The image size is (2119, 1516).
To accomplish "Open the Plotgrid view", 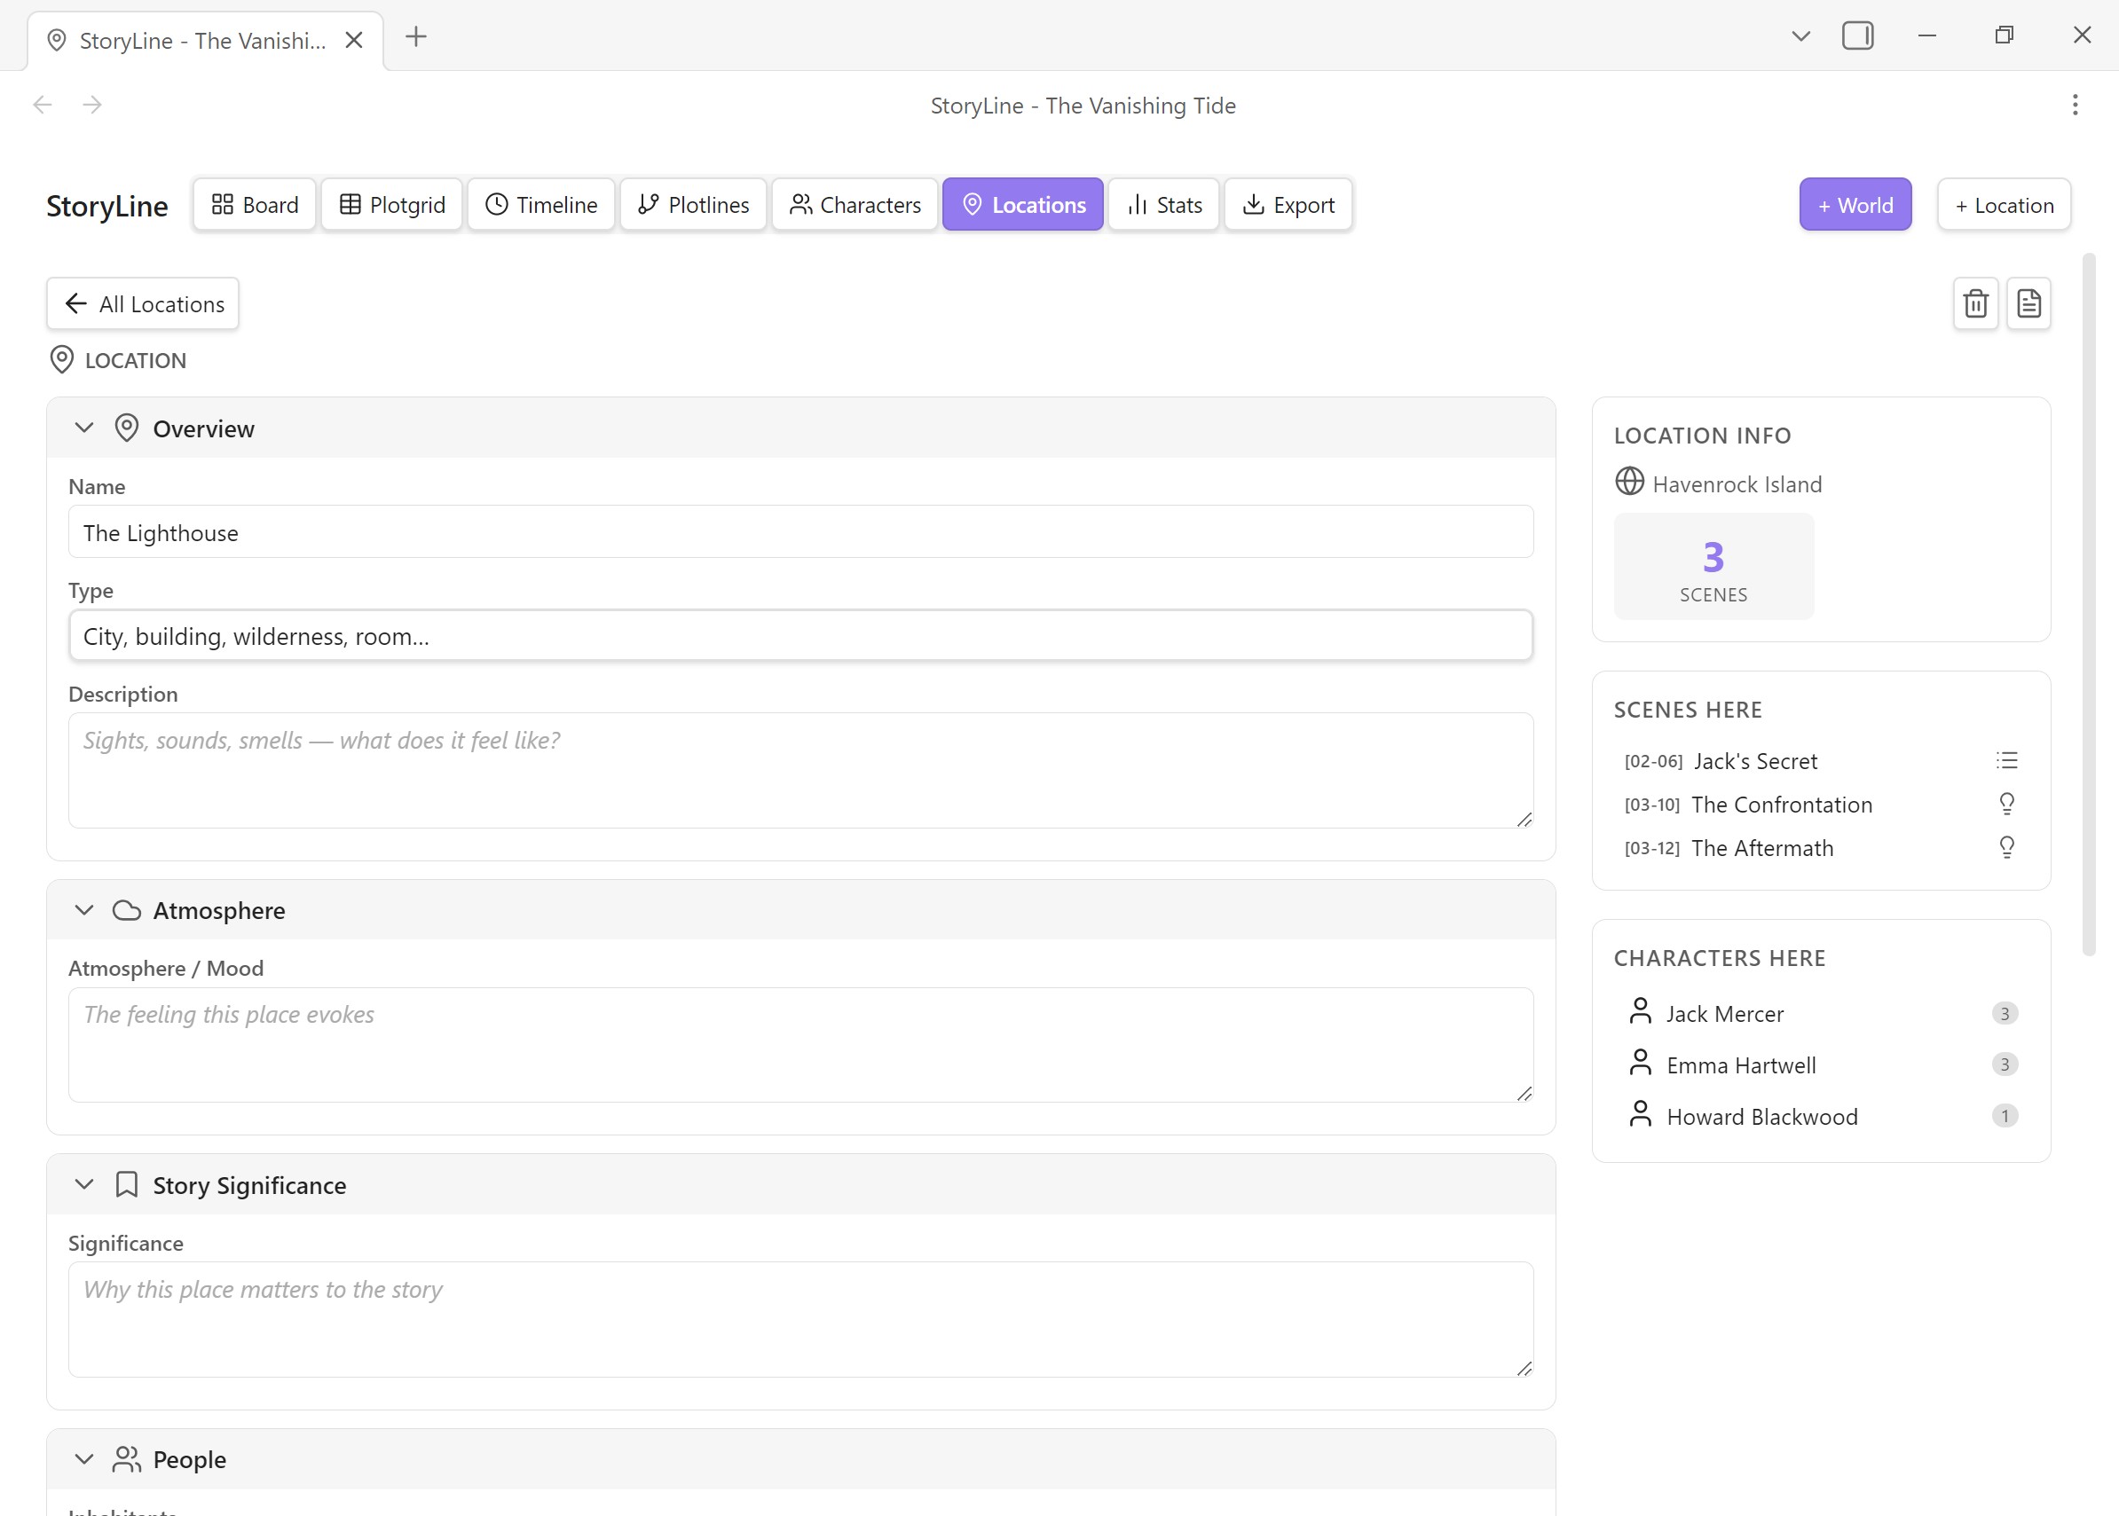I will click(x=391, y=204).
